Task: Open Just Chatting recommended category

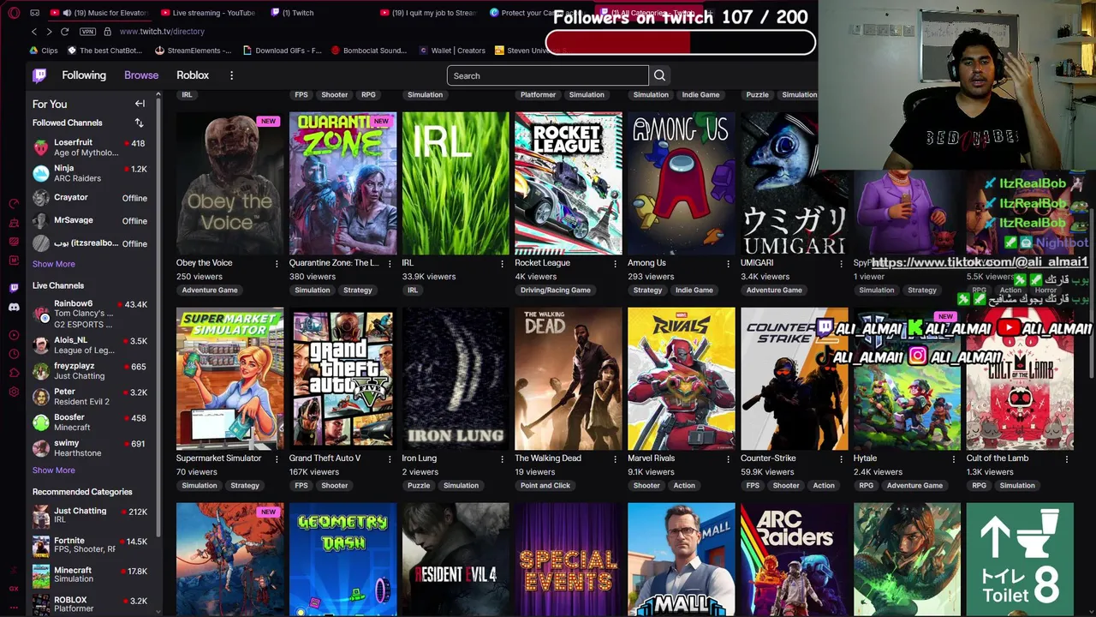Action: (x=92, y=515)
